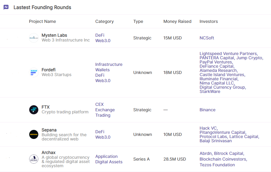Open the FTX project name
271x172 pixels.
pos(46,107)
